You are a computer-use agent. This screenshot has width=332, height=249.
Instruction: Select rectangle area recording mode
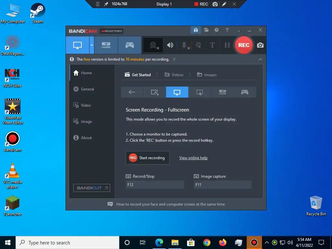tap(155, 92)
